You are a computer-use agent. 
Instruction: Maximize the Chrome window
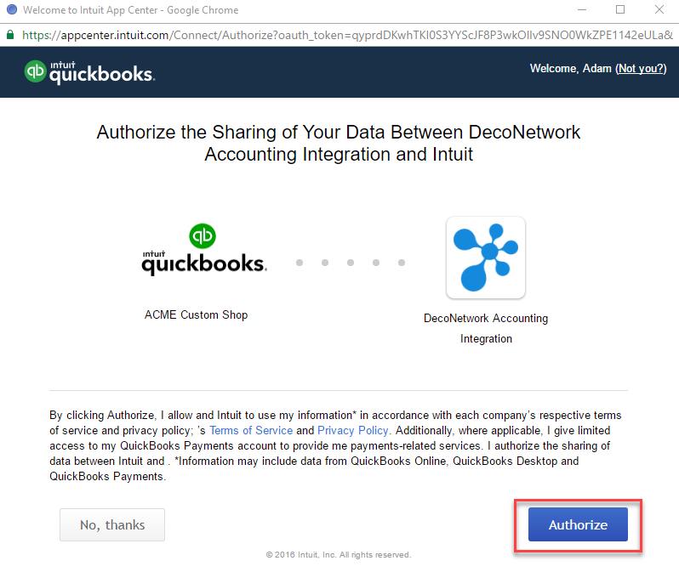tap(620, 9)
